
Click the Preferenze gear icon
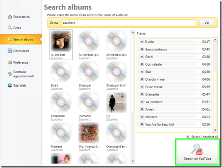10,62
